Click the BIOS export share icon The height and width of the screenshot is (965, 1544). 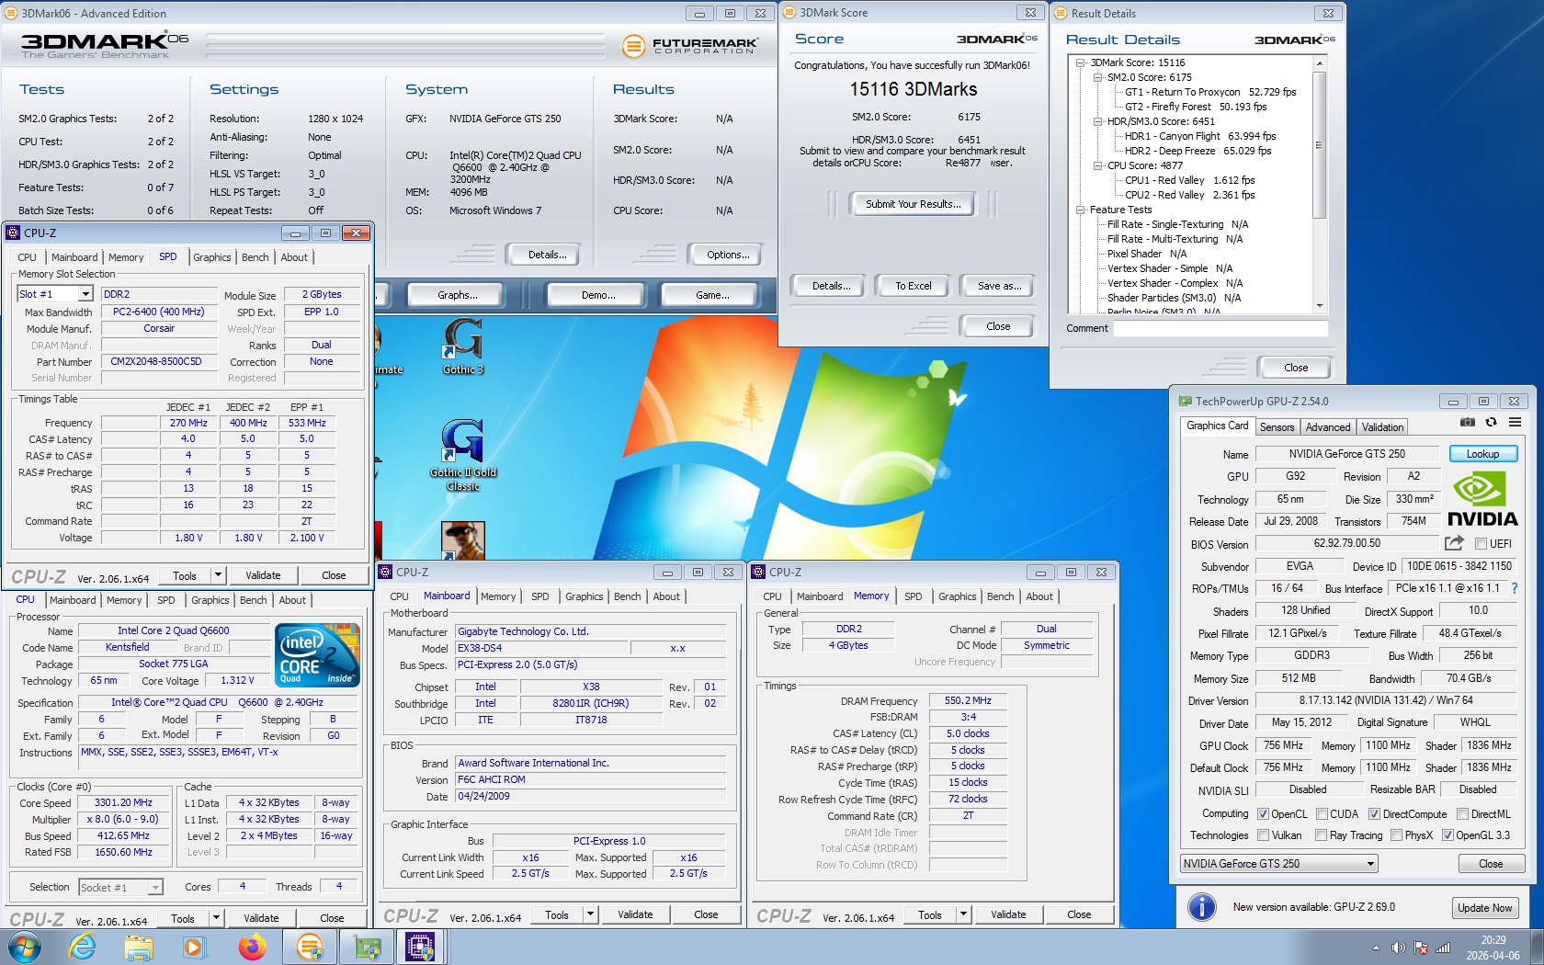1454,543
